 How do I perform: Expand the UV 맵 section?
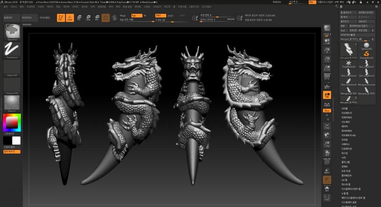pyautogui.click(x=344, y=180)
